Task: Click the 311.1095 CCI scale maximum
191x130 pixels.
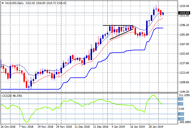Action: pos(185,95)
